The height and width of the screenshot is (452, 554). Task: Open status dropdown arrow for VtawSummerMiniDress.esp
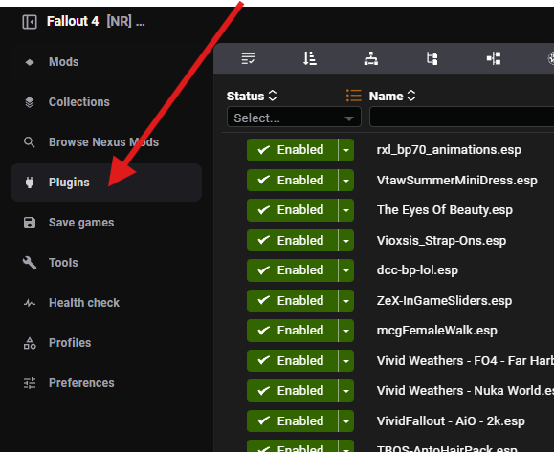(x=346, y=181)
